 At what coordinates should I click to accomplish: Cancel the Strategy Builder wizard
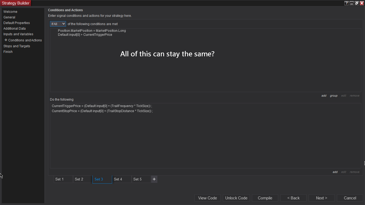point(350,198)
